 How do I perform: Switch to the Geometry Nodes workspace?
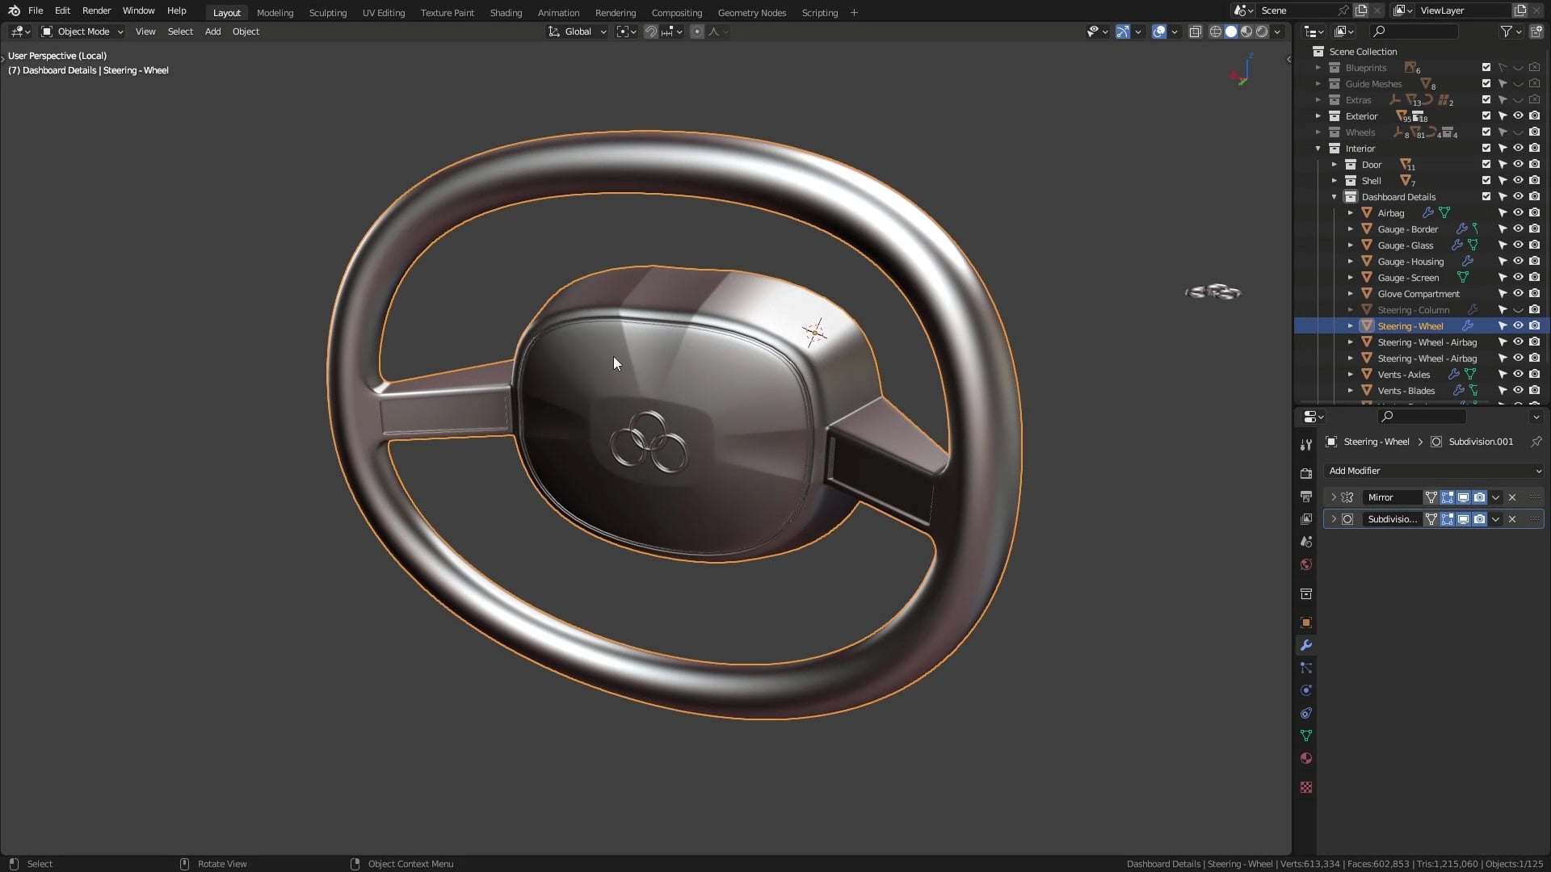[751, 13]
